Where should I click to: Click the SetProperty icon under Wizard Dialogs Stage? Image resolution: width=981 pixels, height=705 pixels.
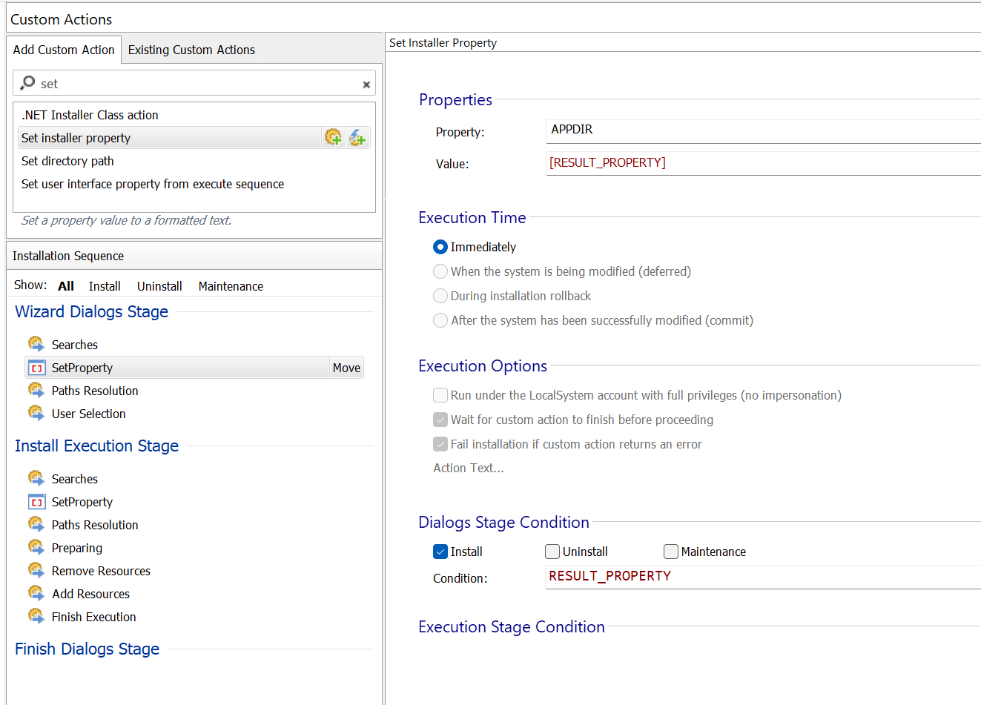[36, 368]
